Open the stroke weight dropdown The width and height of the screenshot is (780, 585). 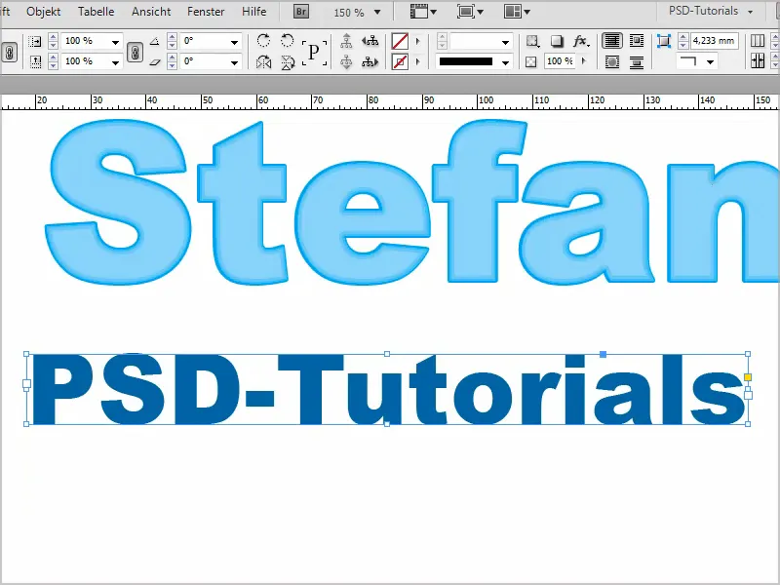(505, 42)
